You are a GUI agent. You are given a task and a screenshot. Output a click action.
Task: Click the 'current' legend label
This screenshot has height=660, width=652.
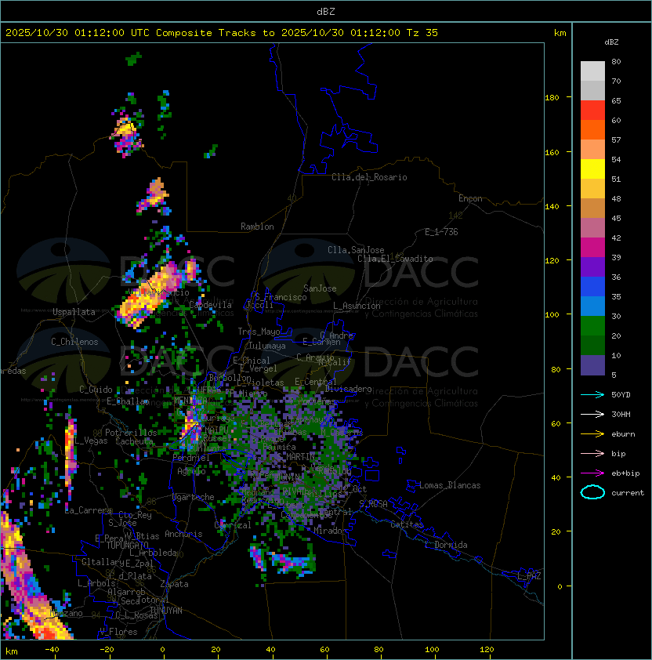pyautogui.click(x=628, y=492)
